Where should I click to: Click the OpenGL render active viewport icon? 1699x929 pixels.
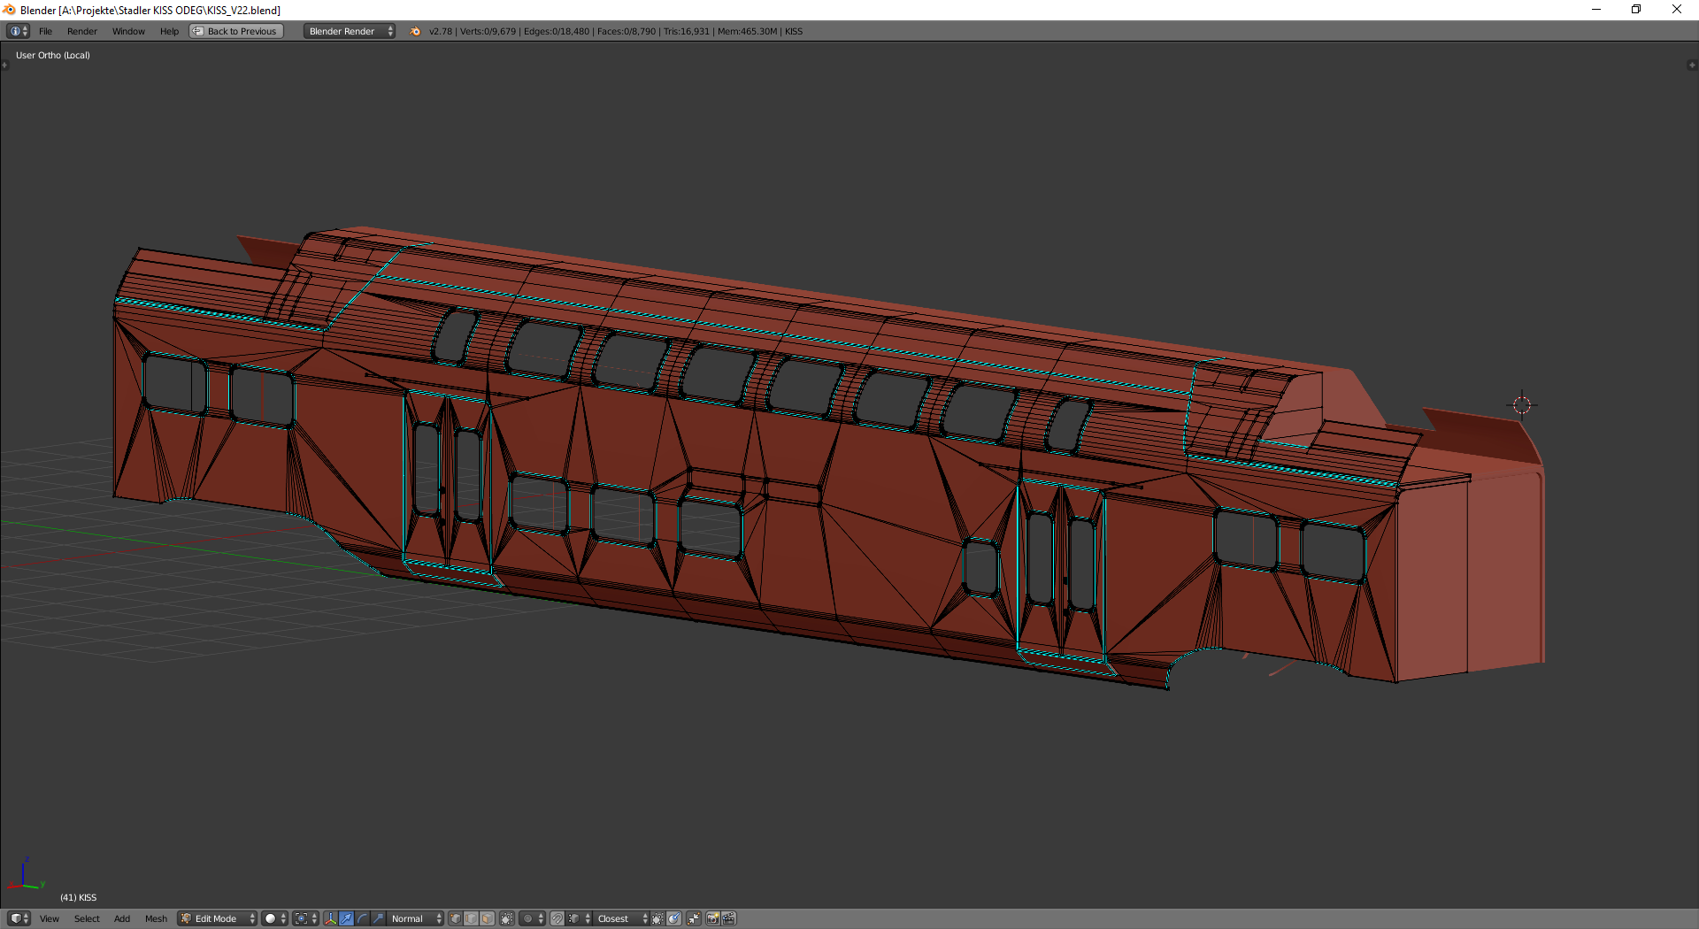tap(712, 918)
